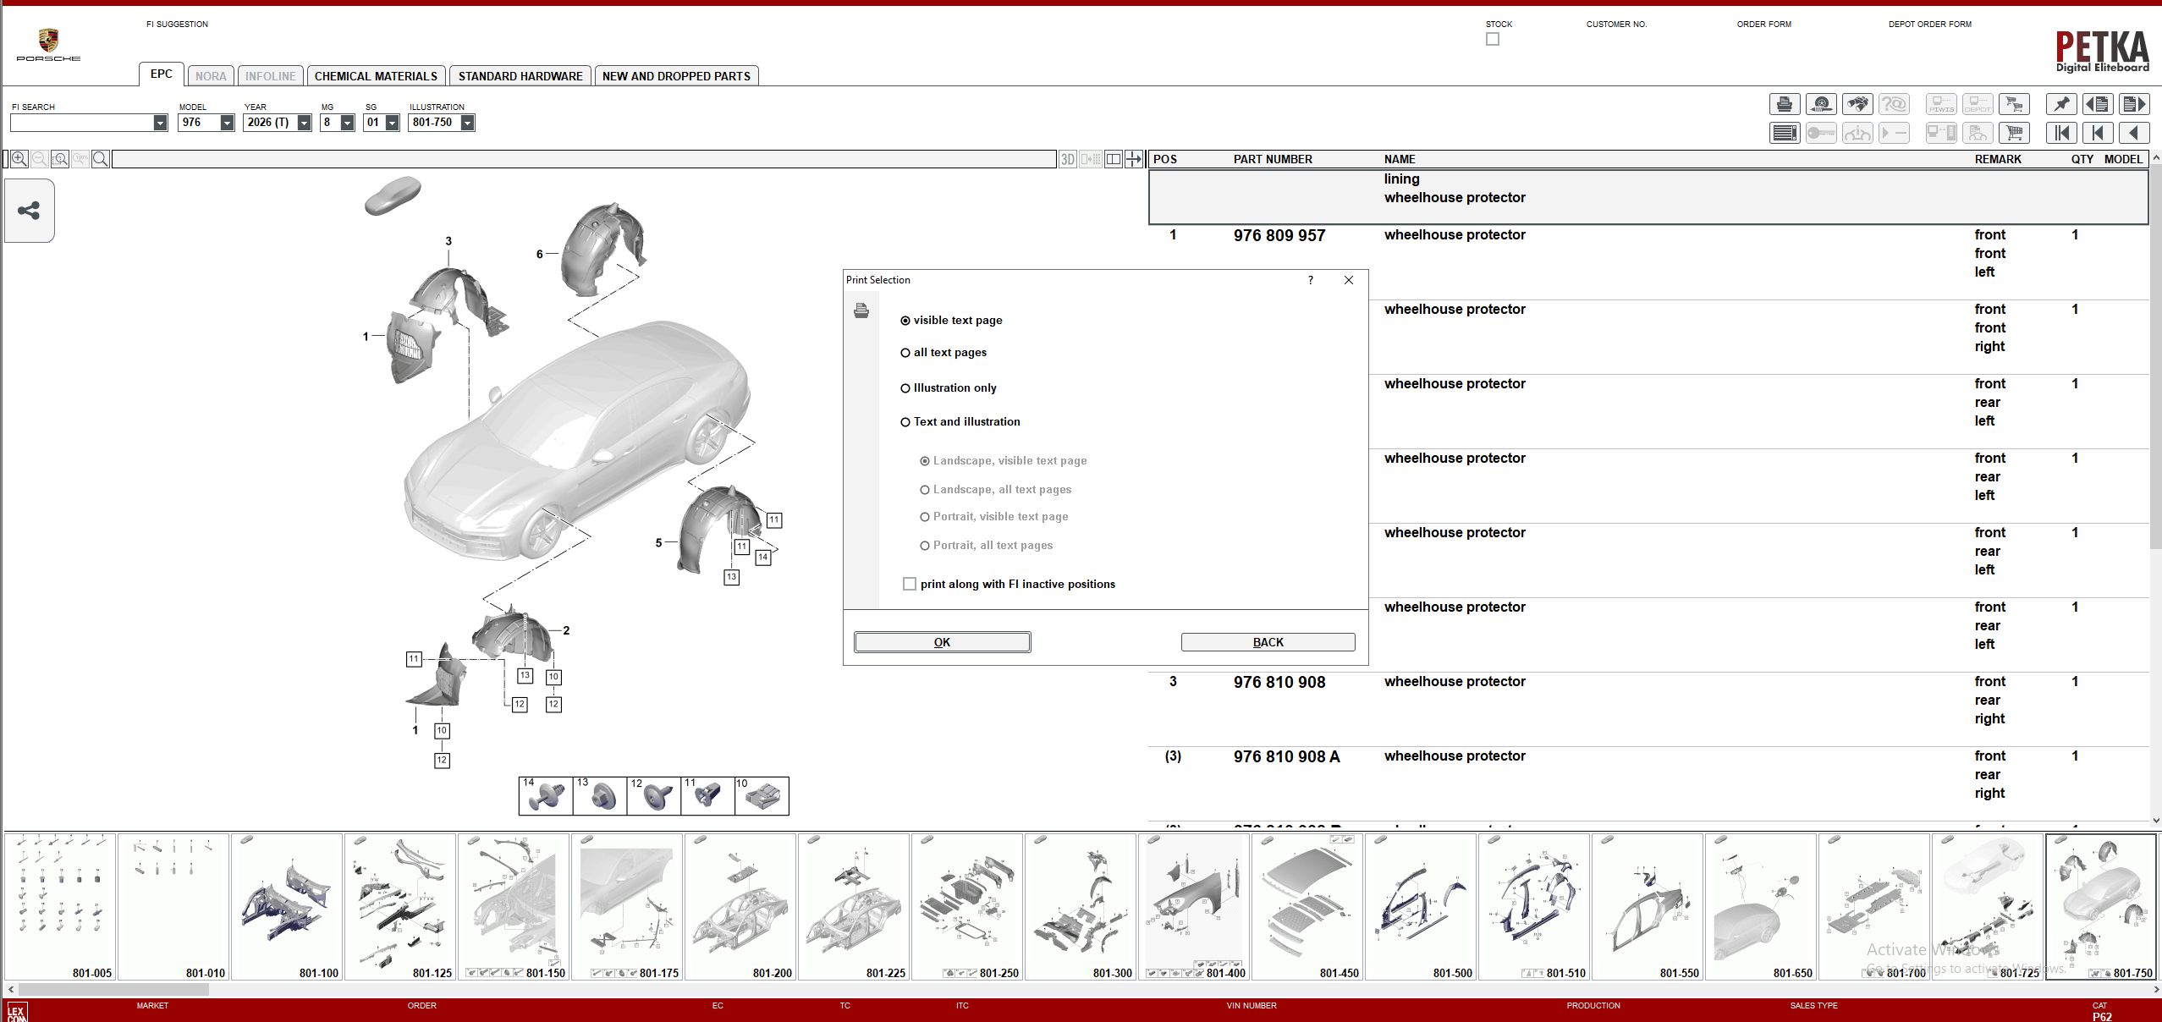
Task: Click the share icon beside the illustration
Action: point(30,210)
